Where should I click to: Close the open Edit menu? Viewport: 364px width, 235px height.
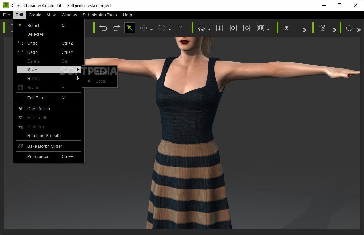pyautogui.click(x=19, y=15)
